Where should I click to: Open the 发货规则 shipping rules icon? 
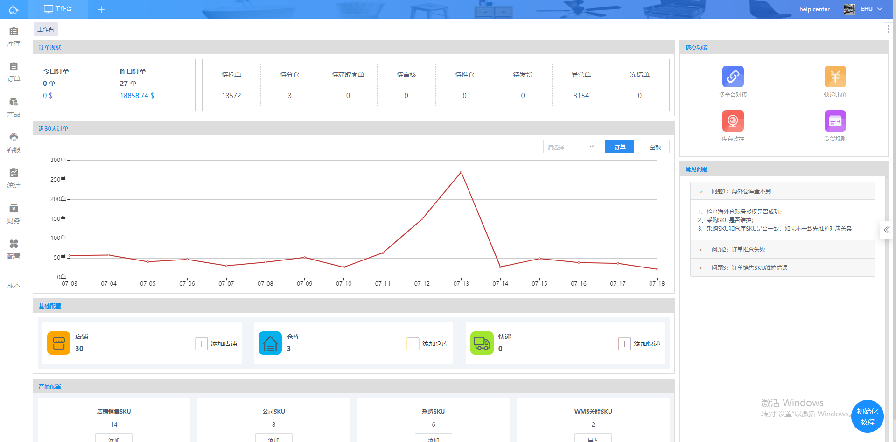[835, 121]
